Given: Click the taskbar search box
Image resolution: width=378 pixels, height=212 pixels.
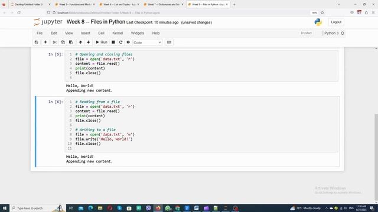Looking at the screenshot, I should pyautogui.click(x=37, y=208).
